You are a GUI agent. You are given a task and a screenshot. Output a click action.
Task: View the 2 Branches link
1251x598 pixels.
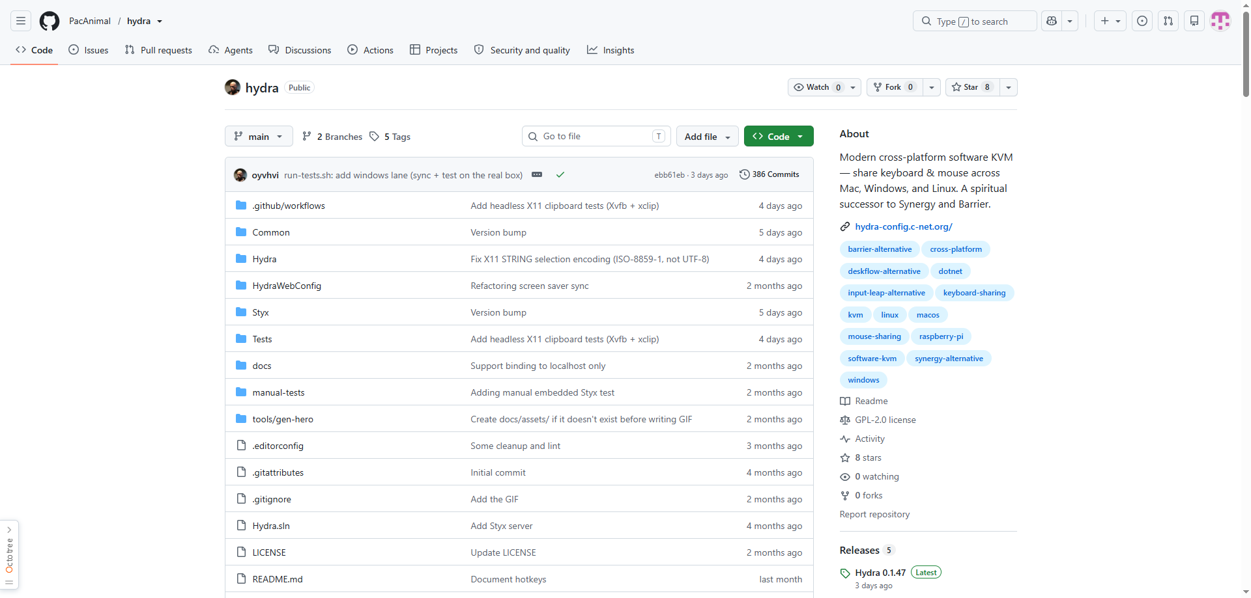click(332, 137)
